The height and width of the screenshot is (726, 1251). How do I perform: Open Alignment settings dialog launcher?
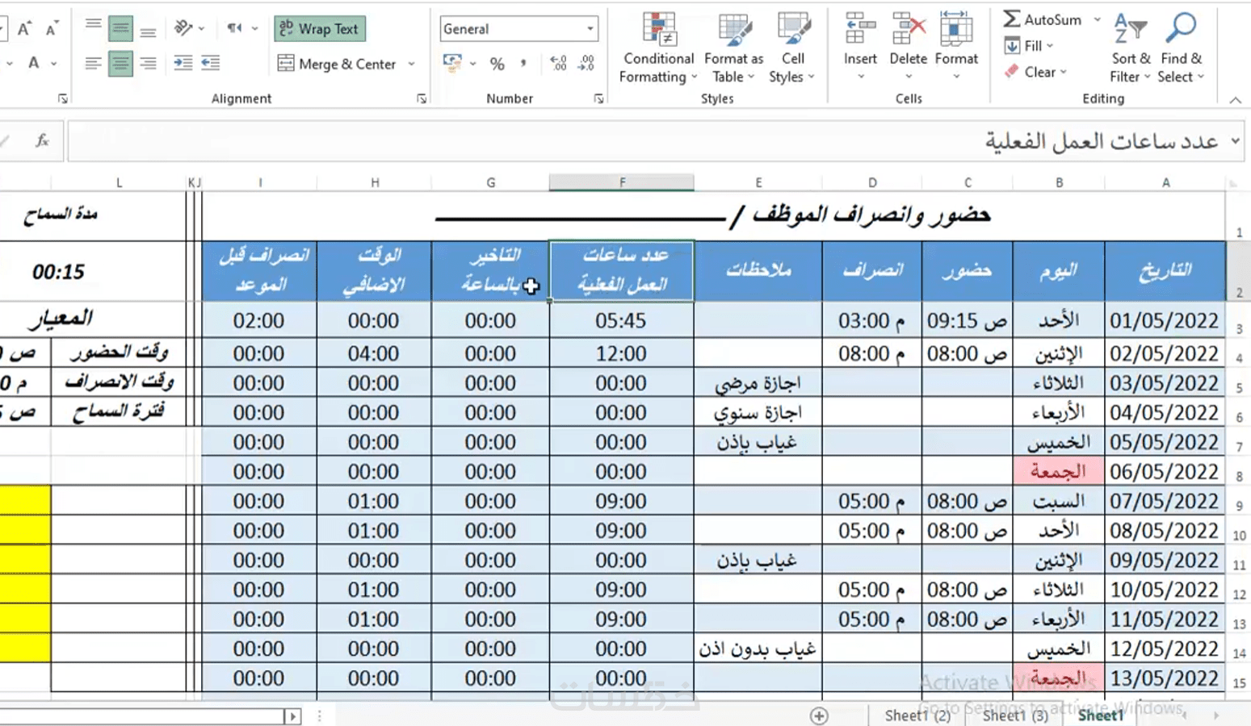(422, 98)
